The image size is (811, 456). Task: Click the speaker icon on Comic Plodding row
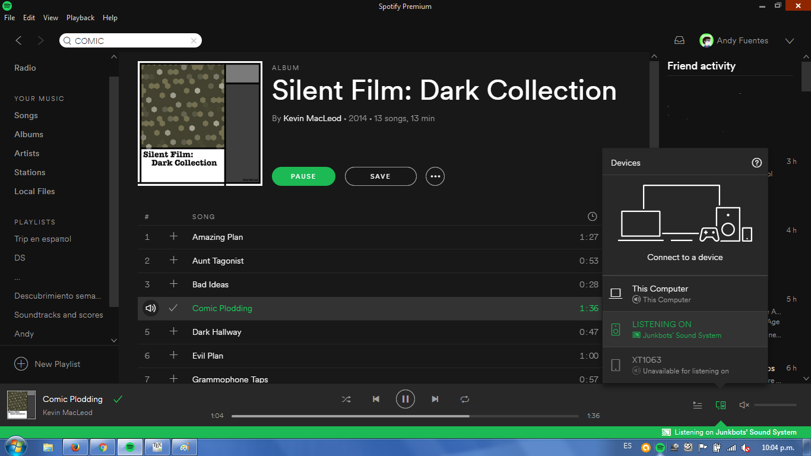pyautogui.click(x=151, y=308)
